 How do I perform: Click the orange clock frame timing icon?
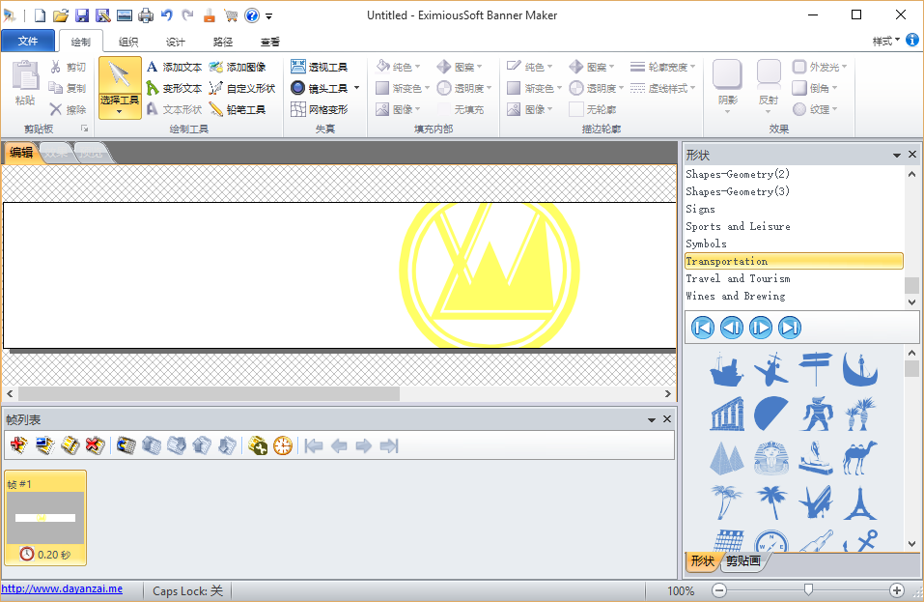pos(283,445)
